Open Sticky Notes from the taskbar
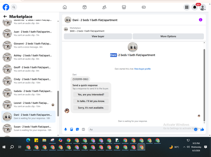This screenshot has height=157, width=211. point(36,140)
